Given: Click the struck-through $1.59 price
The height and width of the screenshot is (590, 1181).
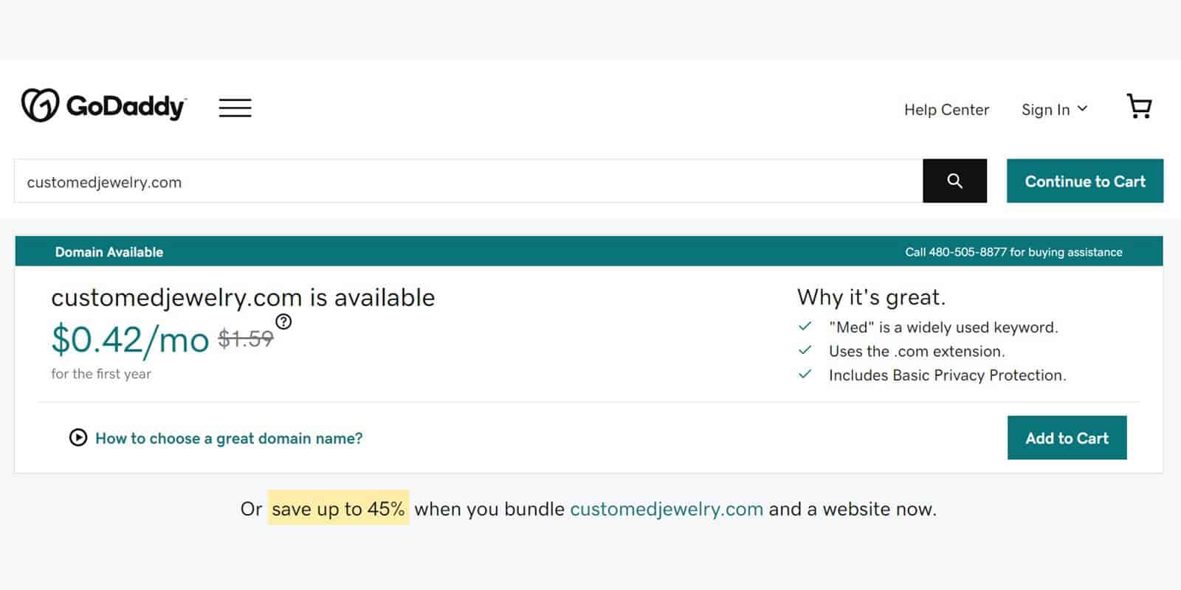Looking at the screenshot, I should 246,339.
